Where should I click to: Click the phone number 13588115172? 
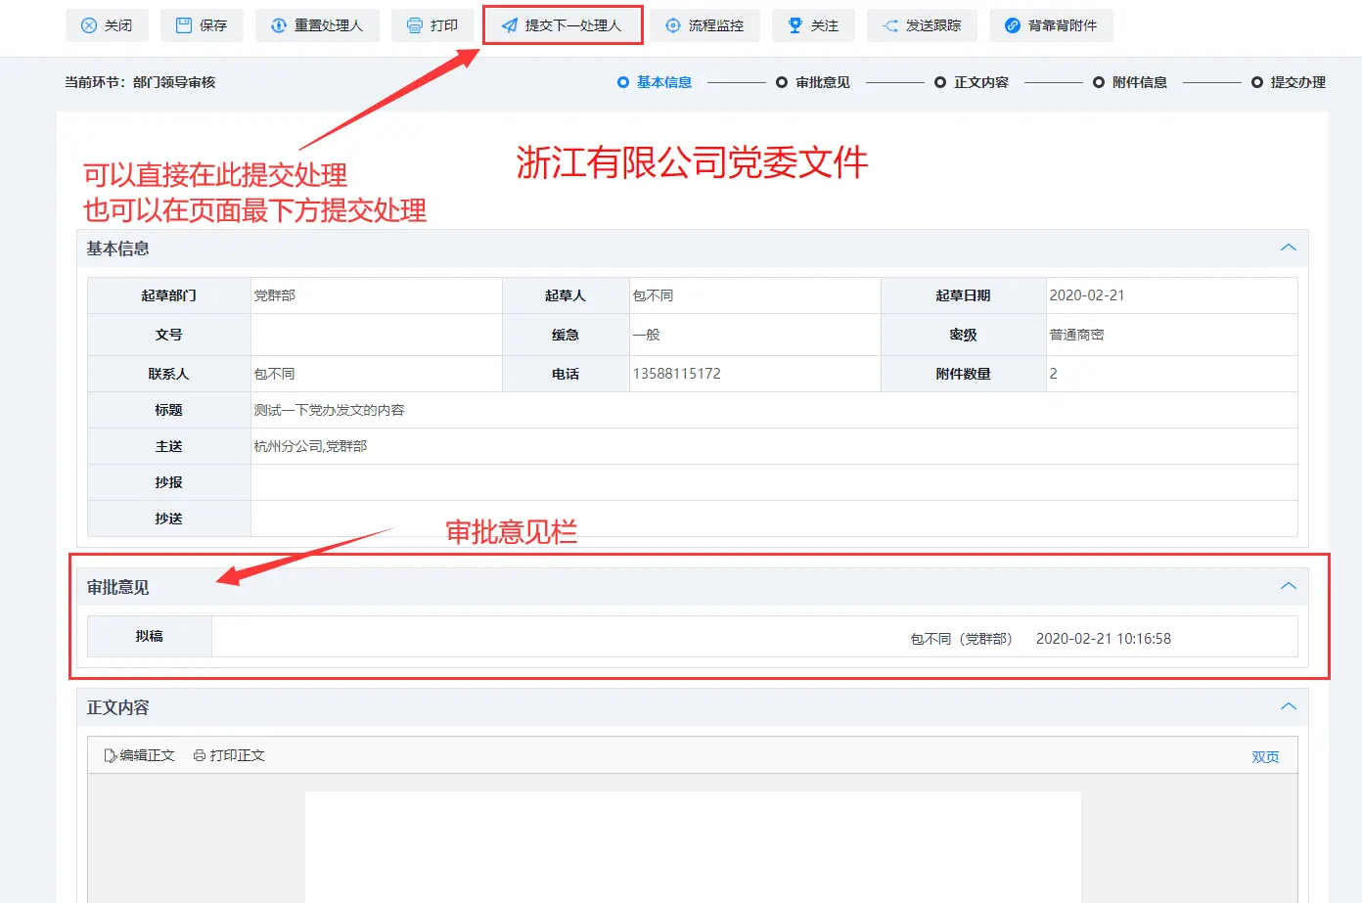point(677,374)
